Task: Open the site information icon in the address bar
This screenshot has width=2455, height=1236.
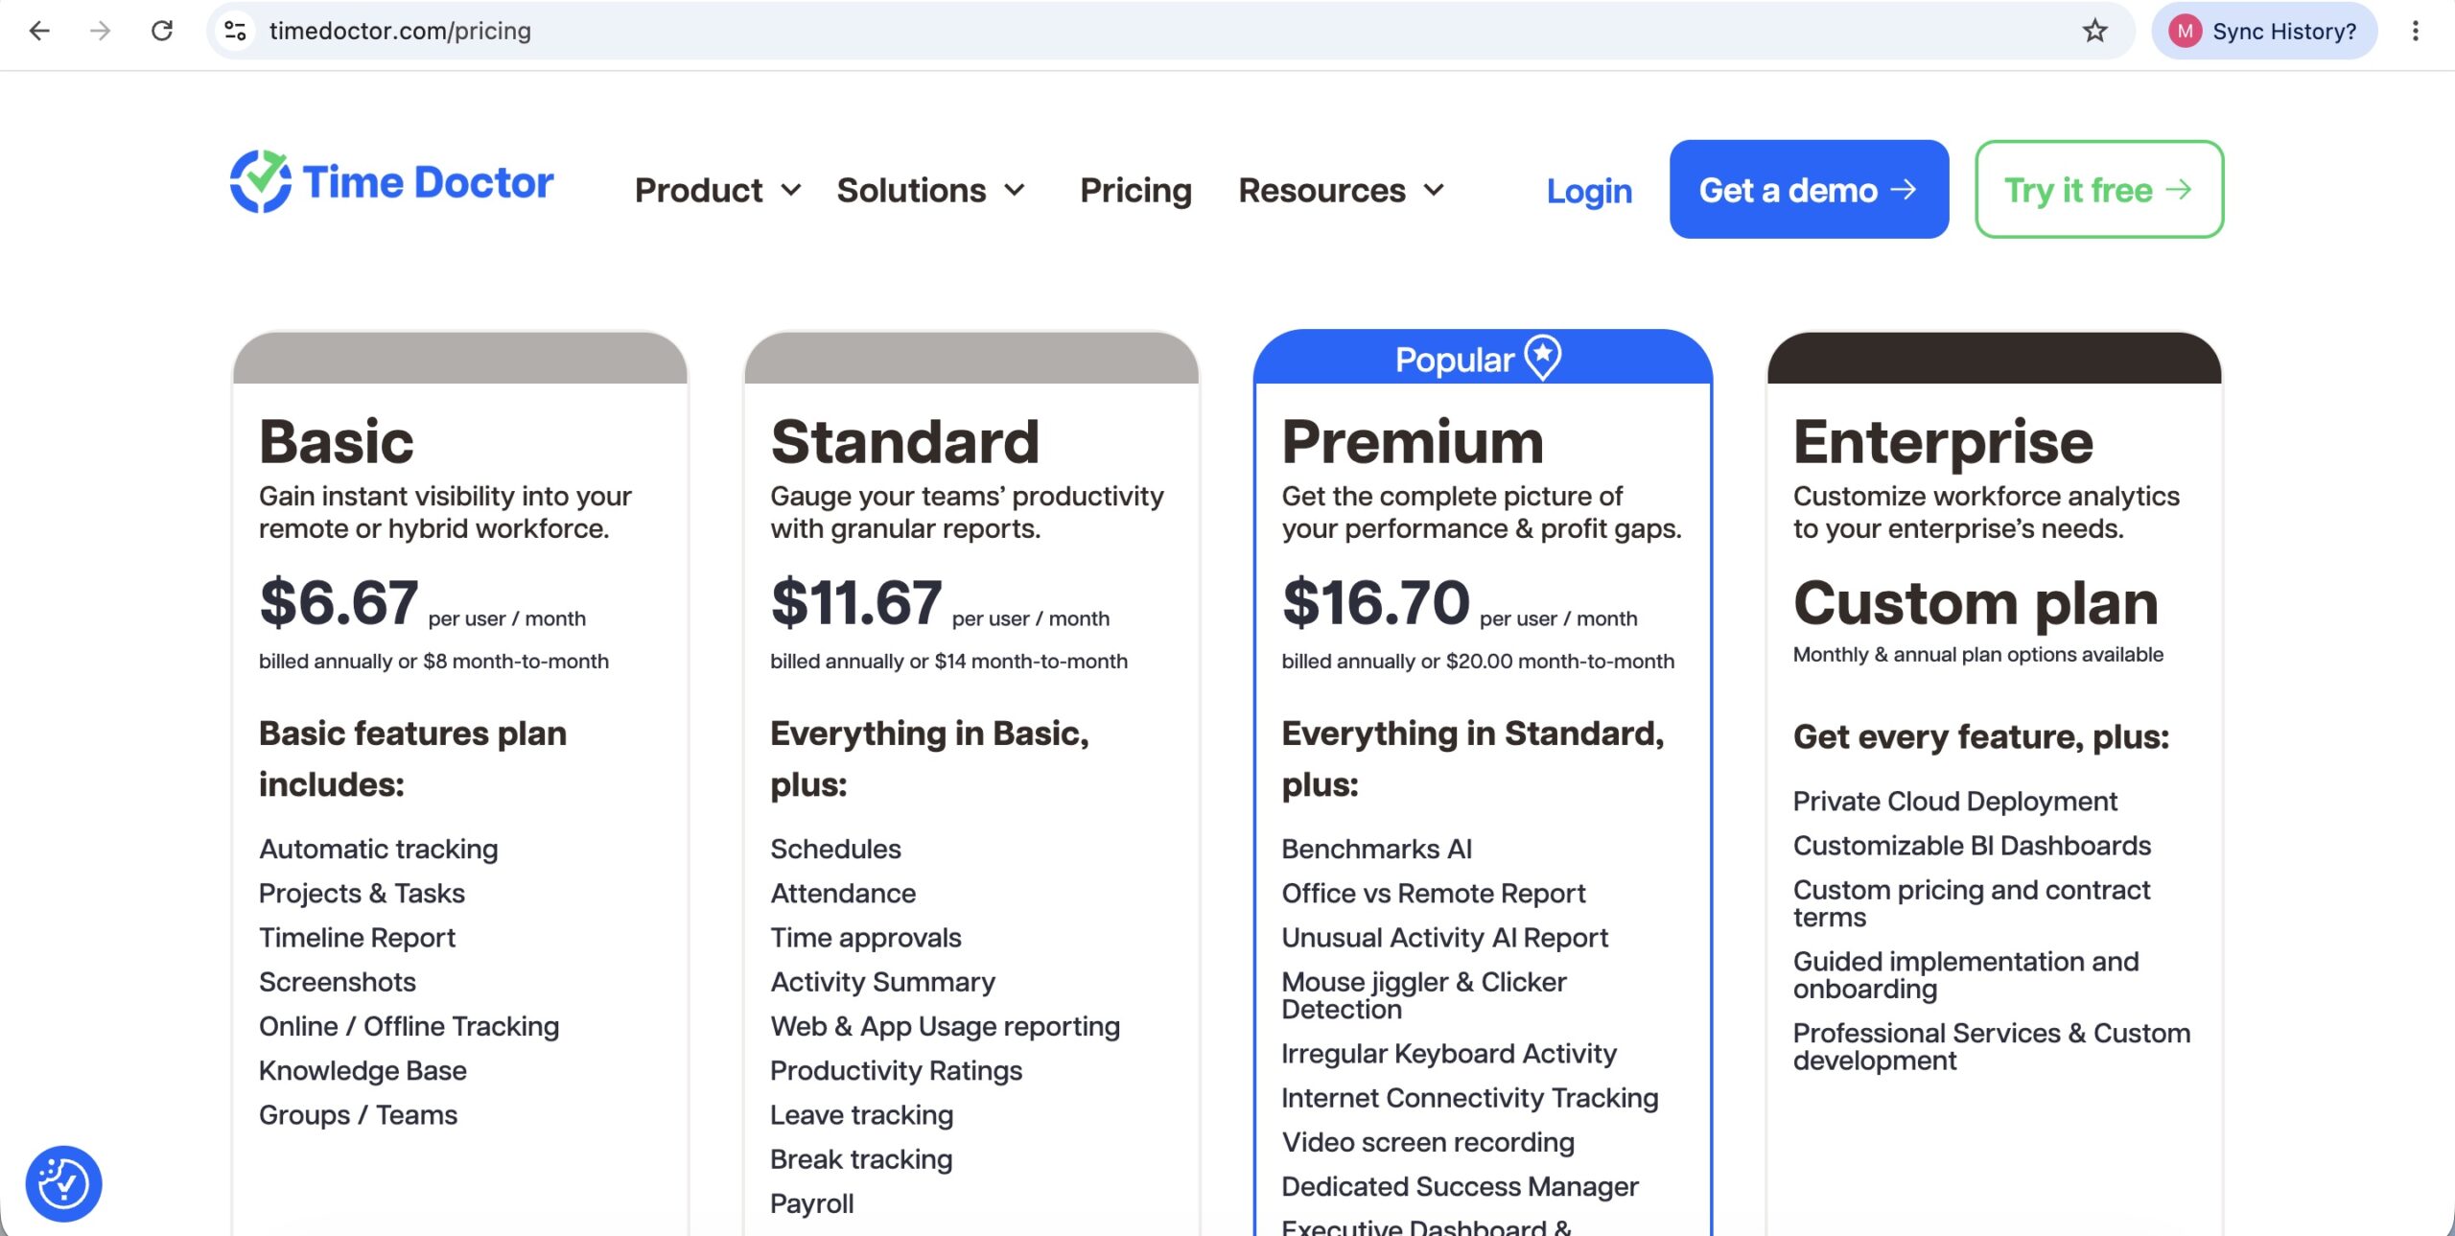Action: tap(236, 31)
